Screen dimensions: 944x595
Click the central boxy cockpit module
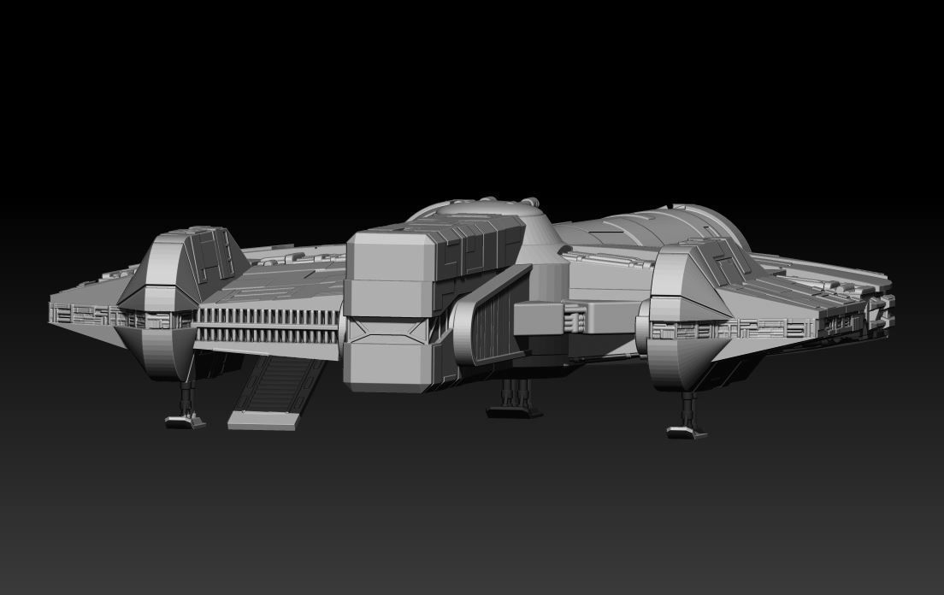434,303
